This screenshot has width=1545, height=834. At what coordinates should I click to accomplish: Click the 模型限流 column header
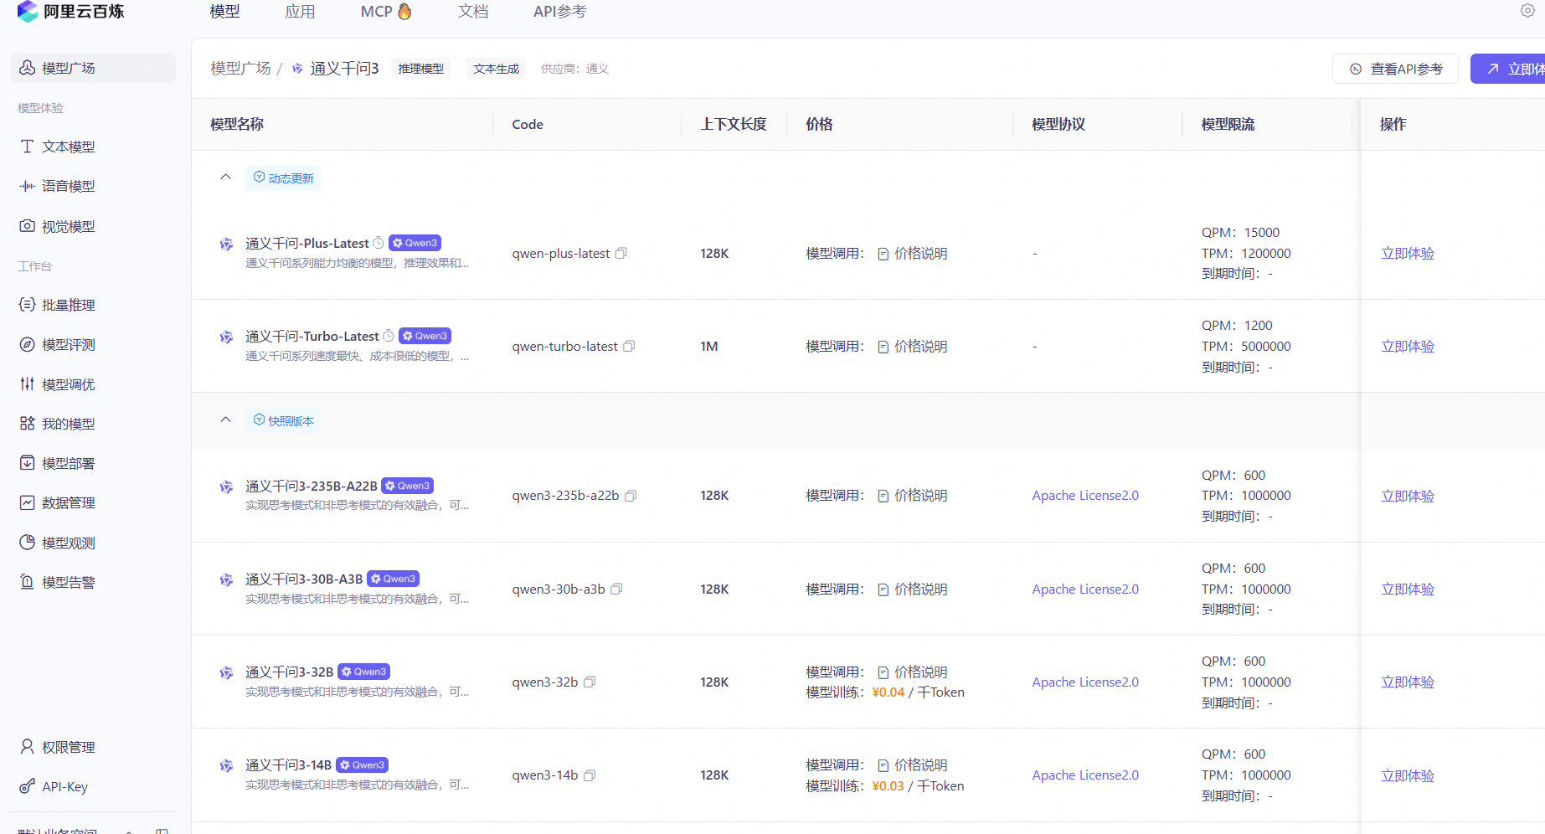1228,125
